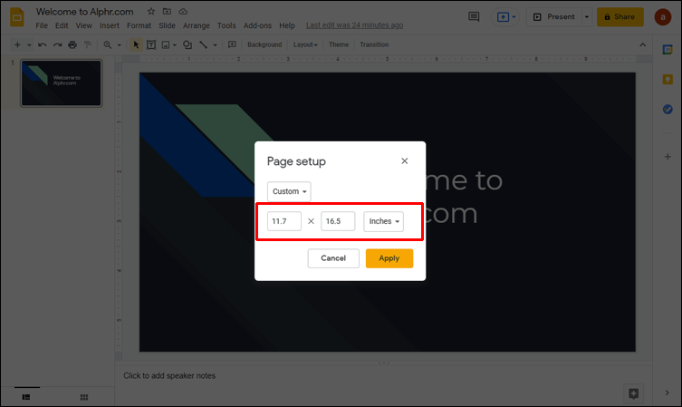Click the move to folder icon
Viewport: 682px width, 407px height.
pos(167,11)
